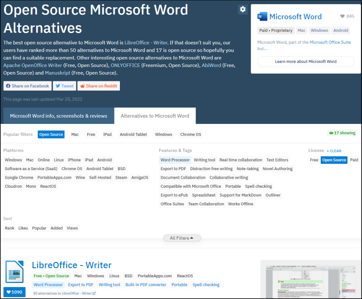362x299 pixels.
Task: Open LibreOffice - Writer listing title
Action: 71,265
